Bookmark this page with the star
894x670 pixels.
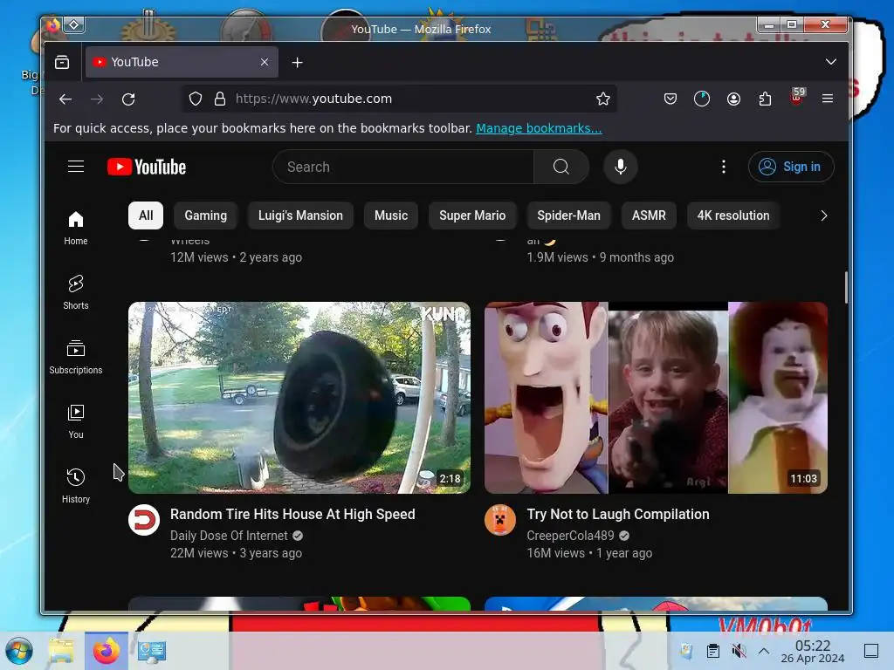click(602, 99)
